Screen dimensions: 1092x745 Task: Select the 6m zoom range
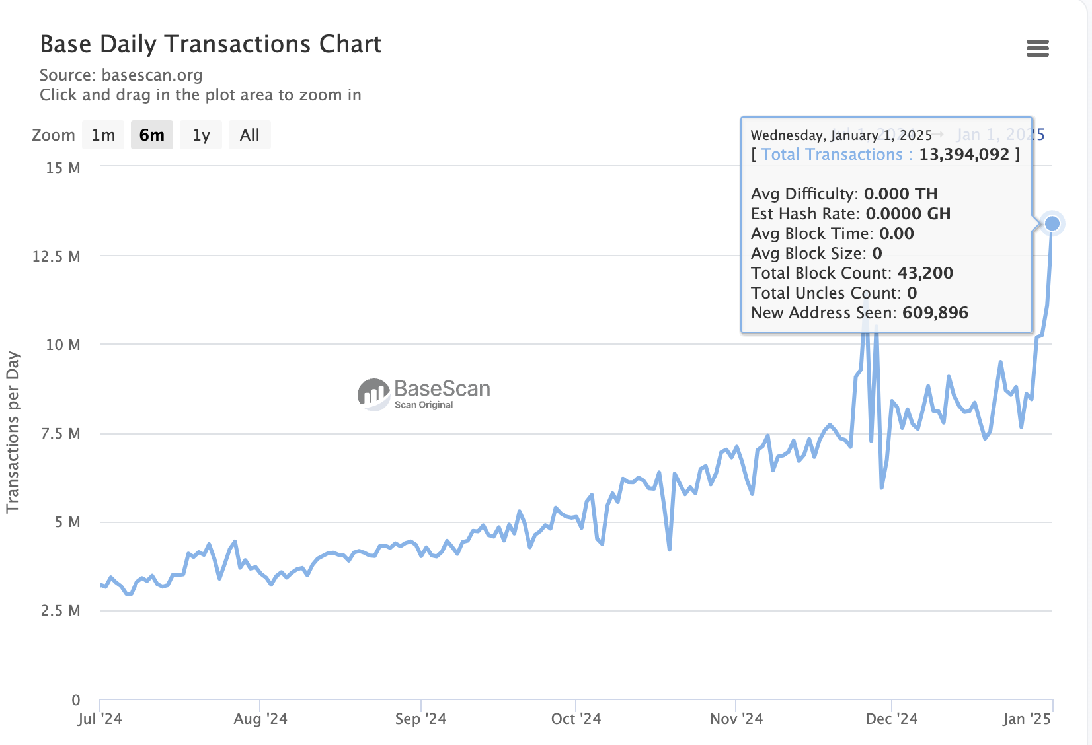[x=152, y=135]
